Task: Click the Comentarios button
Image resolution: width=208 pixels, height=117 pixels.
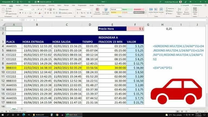Action: coord(197,5)
